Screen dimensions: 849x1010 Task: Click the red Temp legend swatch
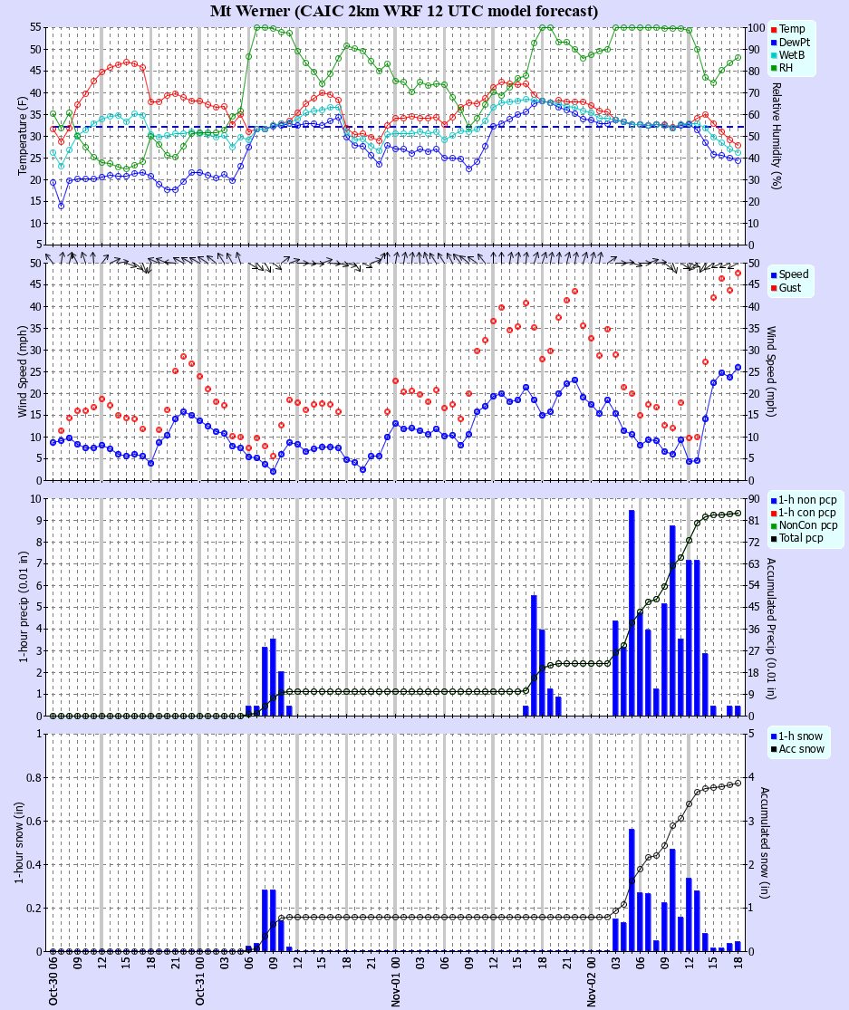coord(774,30)
